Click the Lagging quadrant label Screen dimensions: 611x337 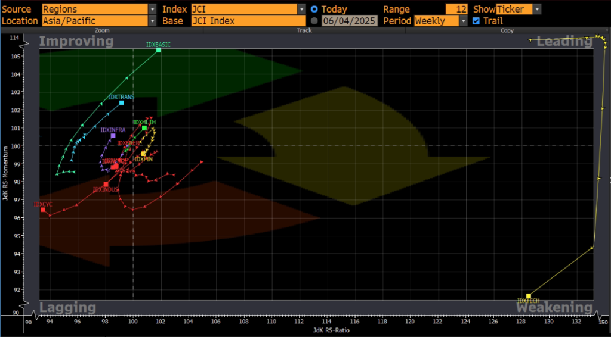click(68, 307)
